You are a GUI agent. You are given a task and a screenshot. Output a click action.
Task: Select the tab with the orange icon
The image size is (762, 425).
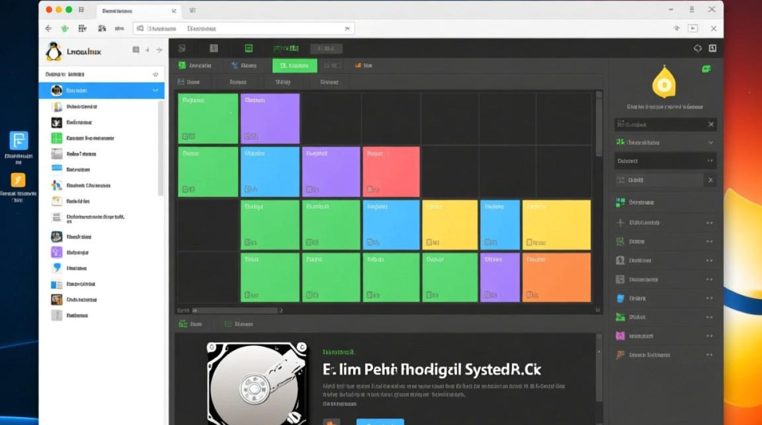[363, 66]
